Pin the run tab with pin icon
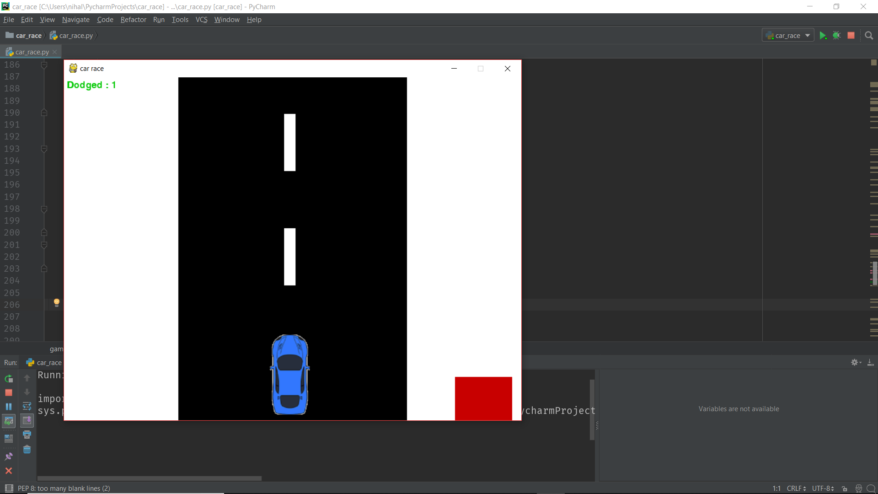The height and width of the screenshot is (494, 878). pyautogui.click(x=8, y=456)
